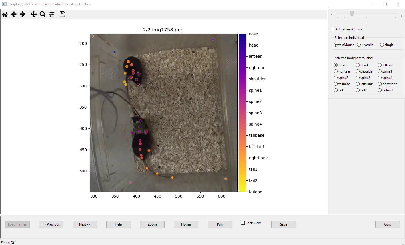The height and width of the screenshot is (245, 405).
Task: Click the 'tailend' colorbar label
Action: coord(256,192)
